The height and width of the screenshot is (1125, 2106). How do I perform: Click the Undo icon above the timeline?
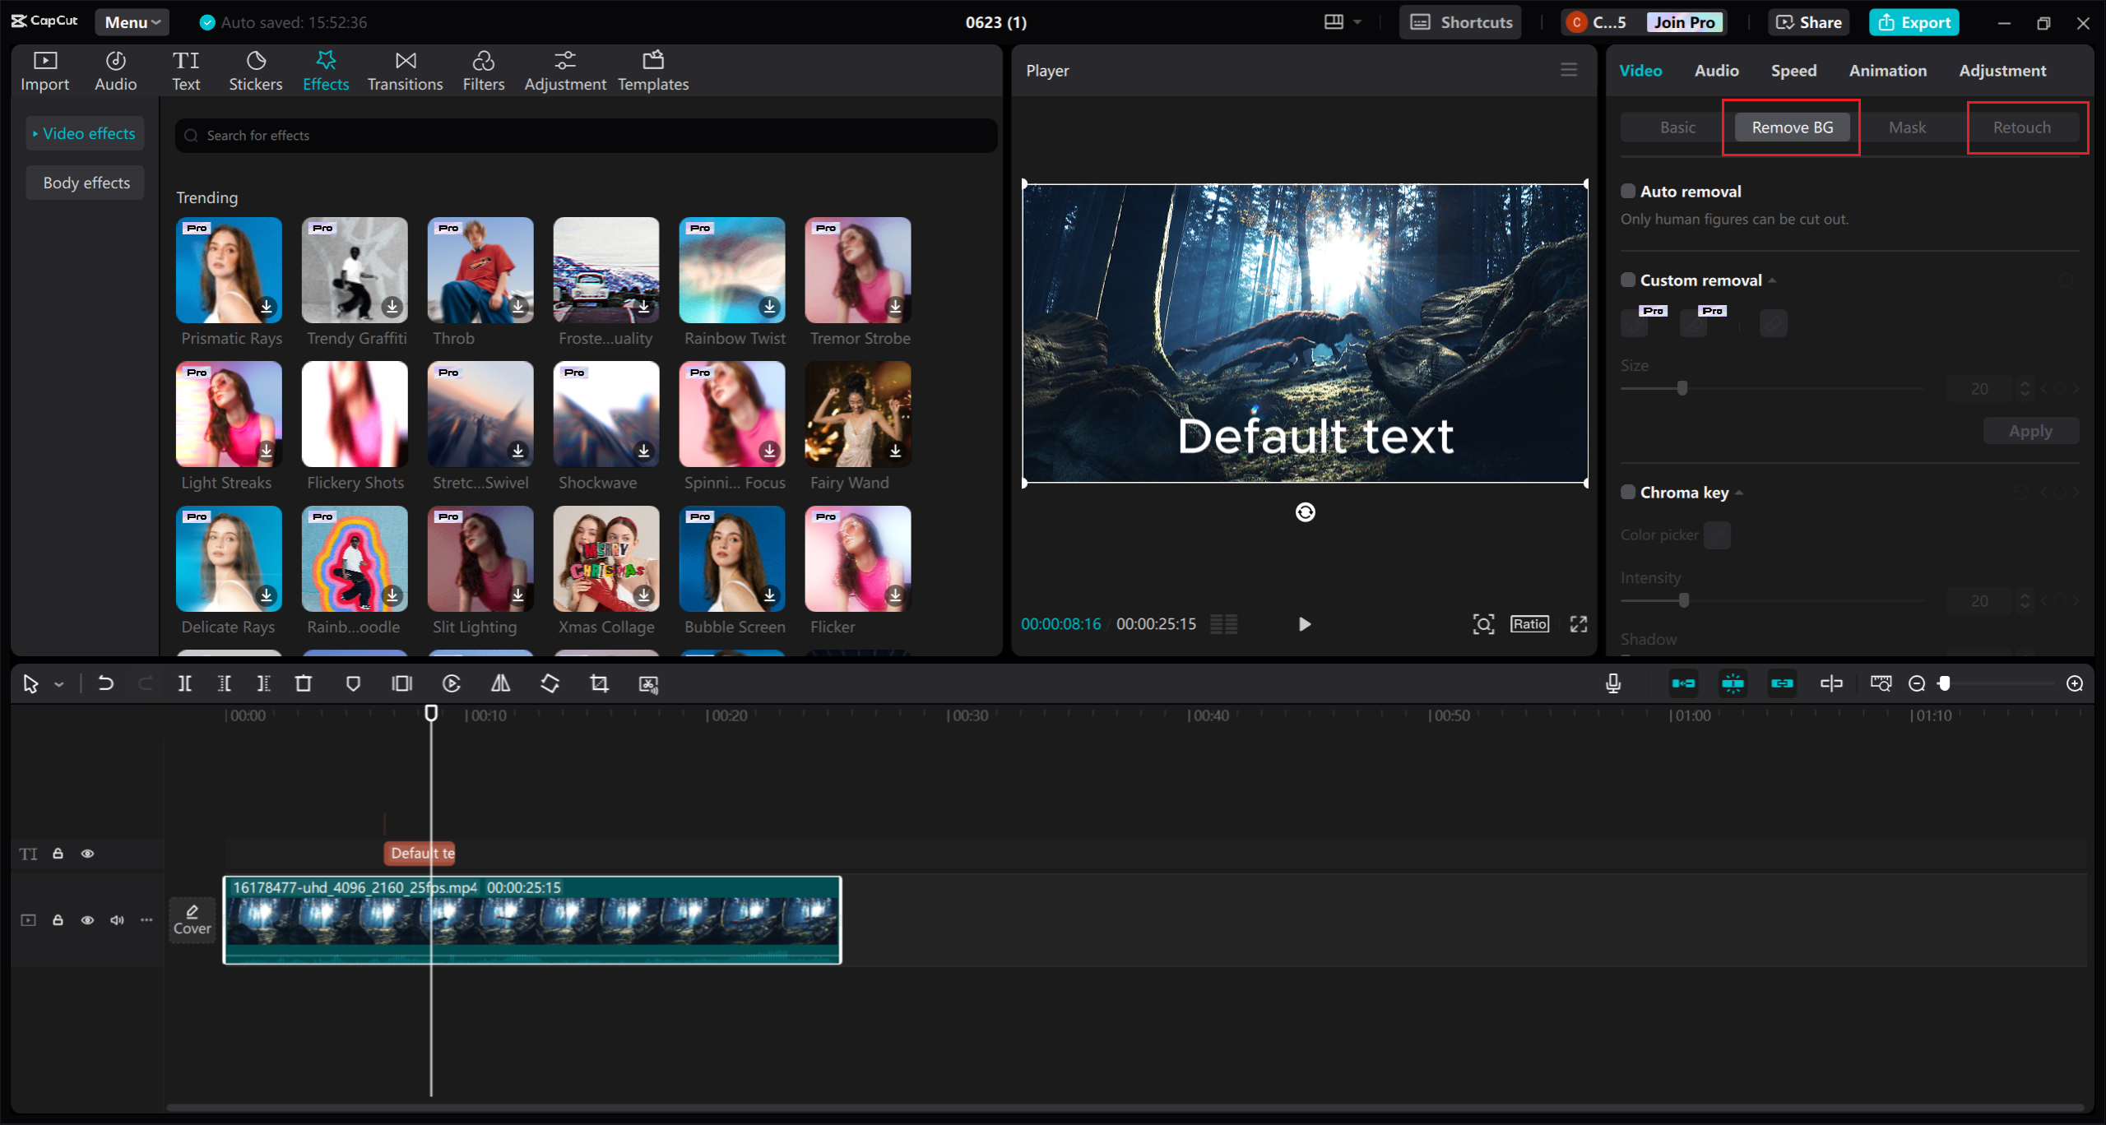coord(105,683)
